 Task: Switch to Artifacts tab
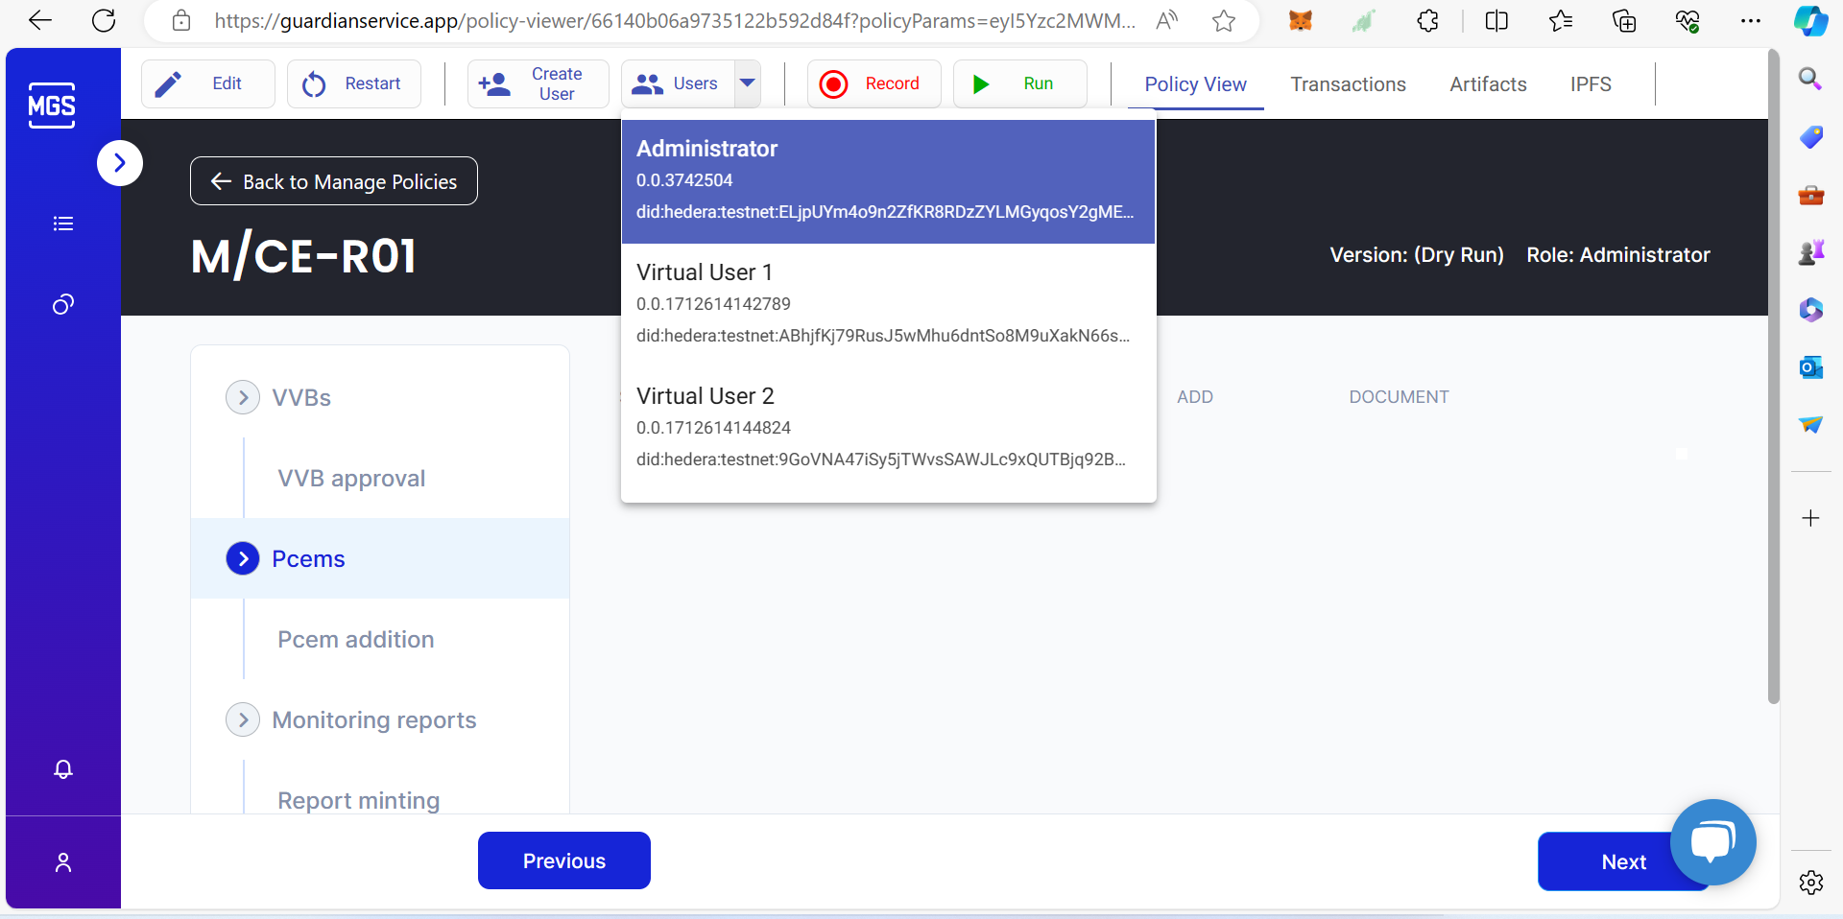tap(1488, 84)
